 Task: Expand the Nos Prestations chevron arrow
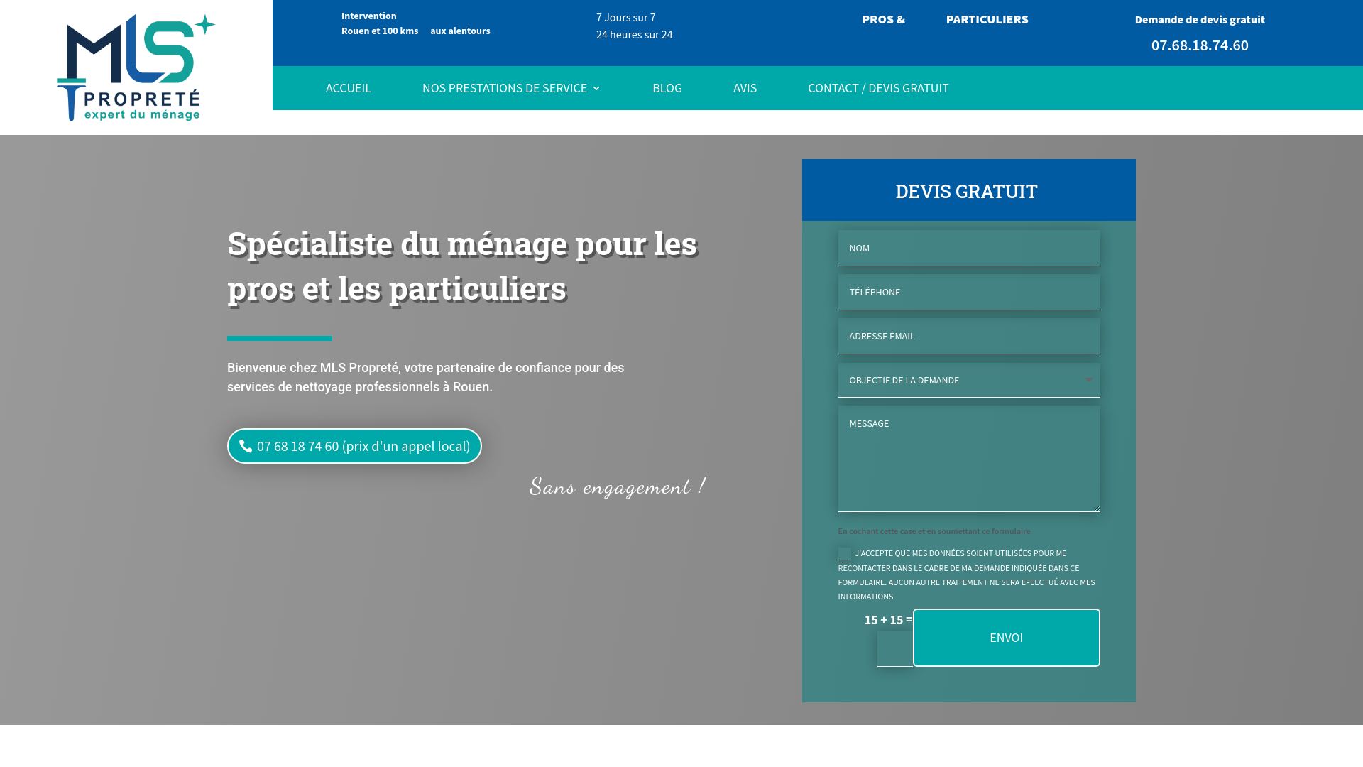(x=596, y=88)
